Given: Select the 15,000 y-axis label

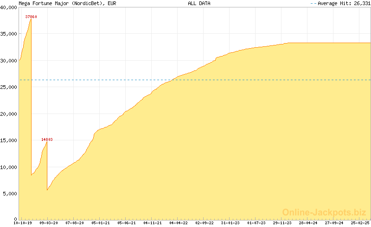Looking at the screenshot, I should pyautogui.click(x=9, y=140).
